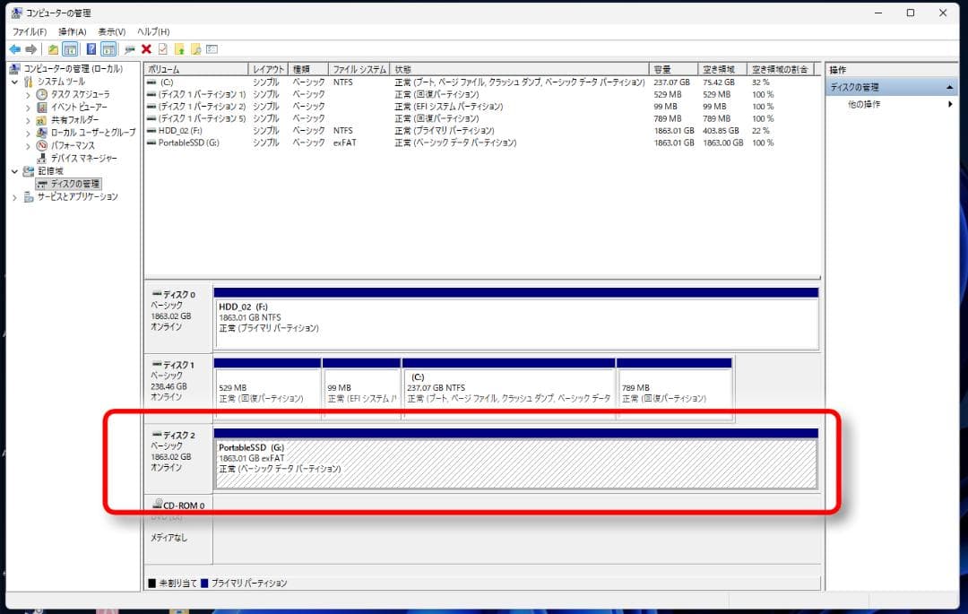Image resolution: width=968 pixels, height=614 pixels.
Task: Open properties using the checkmark document icon
Action: tap(161, 49)
